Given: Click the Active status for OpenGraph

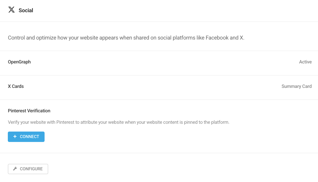Looking at the screenshot, I should click(305, 62).
